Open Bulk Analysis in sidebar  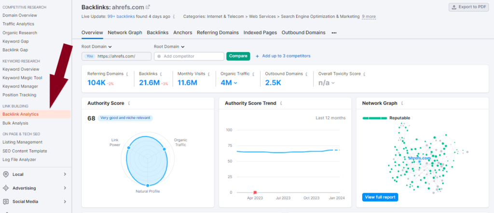click(15, 123)
